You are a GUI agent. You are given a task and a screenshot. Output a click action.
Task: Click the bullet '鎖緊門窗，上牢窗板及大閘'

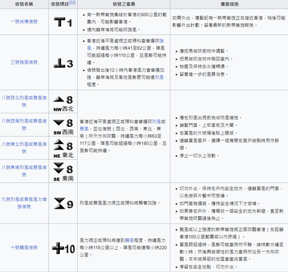[209, 125]
